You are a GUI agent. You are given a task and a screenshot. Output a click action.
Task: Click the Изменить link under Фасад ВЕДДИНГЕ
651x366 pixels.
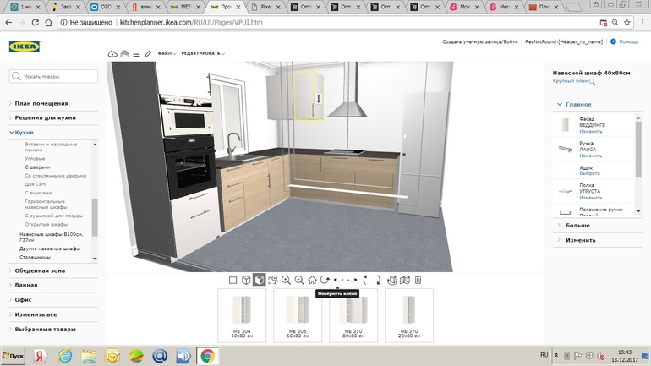point(591,132)
